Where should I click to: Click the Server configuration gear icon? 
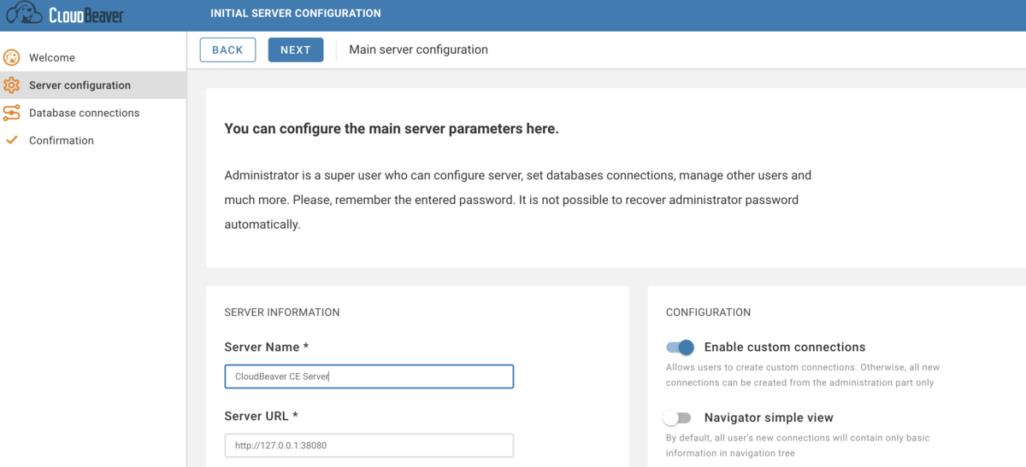[x=12, y=85]
